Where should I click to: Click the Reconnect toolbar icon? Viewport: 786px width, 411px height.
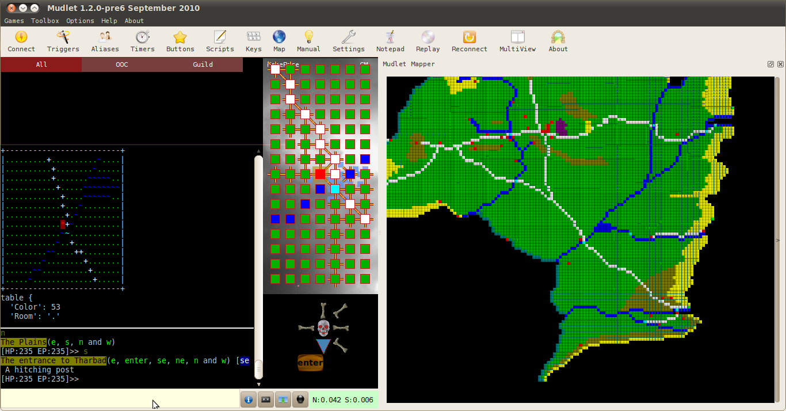[470, 41]
